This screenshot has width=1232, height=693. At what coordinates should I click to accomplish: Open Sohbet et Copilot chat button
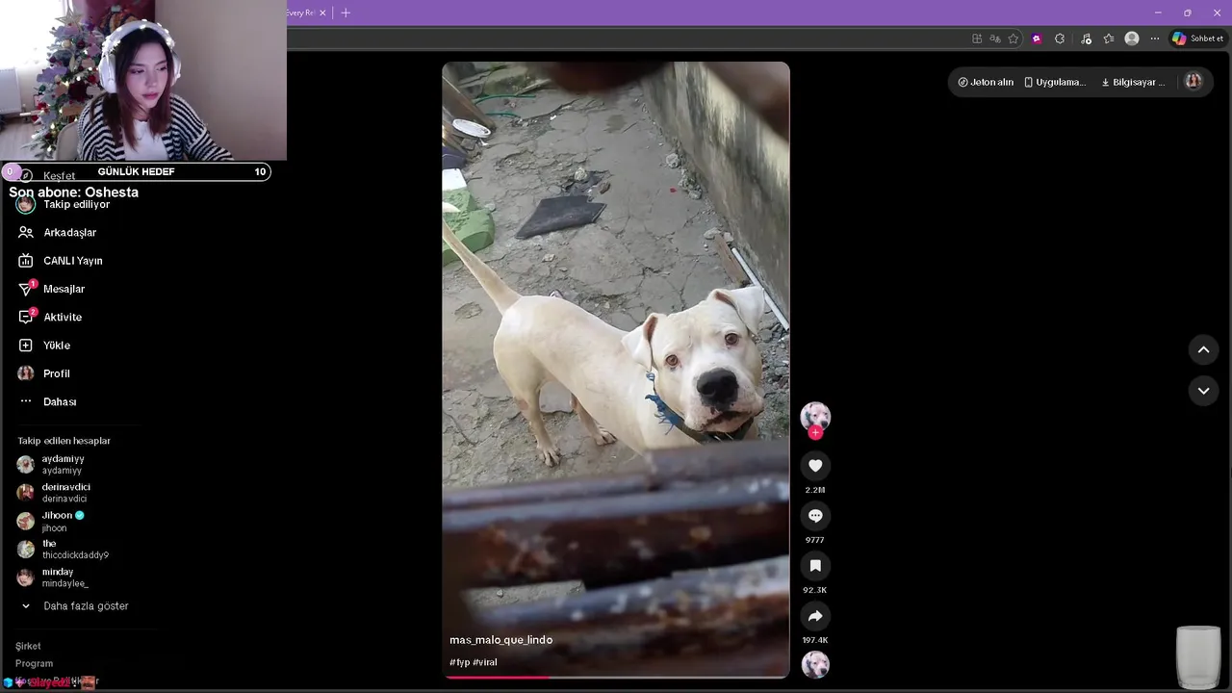pos(1197,38)
